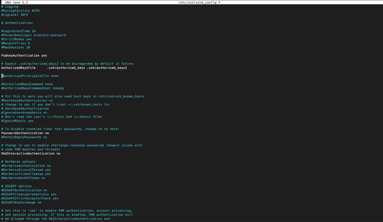
Task: Click the #AuthorizedPrincipalsFile none line
Action: pos(30,76)
